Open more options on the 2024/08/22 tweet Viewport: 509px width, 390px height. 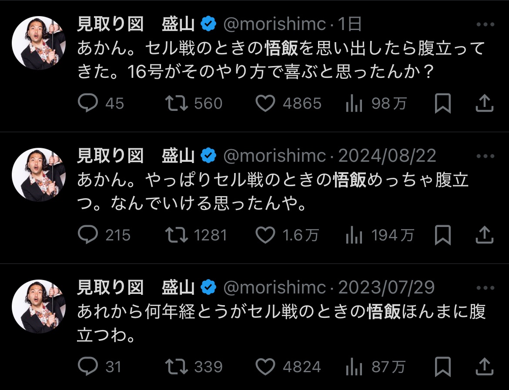485,156
